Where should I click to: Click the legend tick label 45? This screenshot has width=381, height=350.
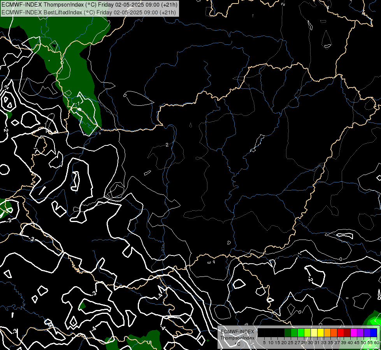(x=356, y=343)
